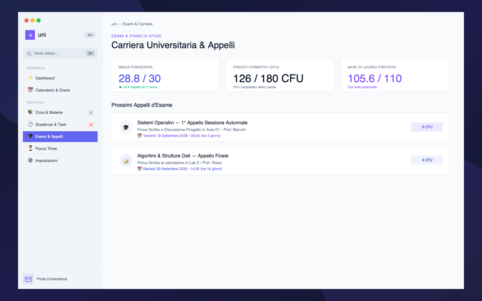
Task: Click the uni — Esami & Carriera breadcrumb
Action: pyautogui.click(x=132, y=24)
